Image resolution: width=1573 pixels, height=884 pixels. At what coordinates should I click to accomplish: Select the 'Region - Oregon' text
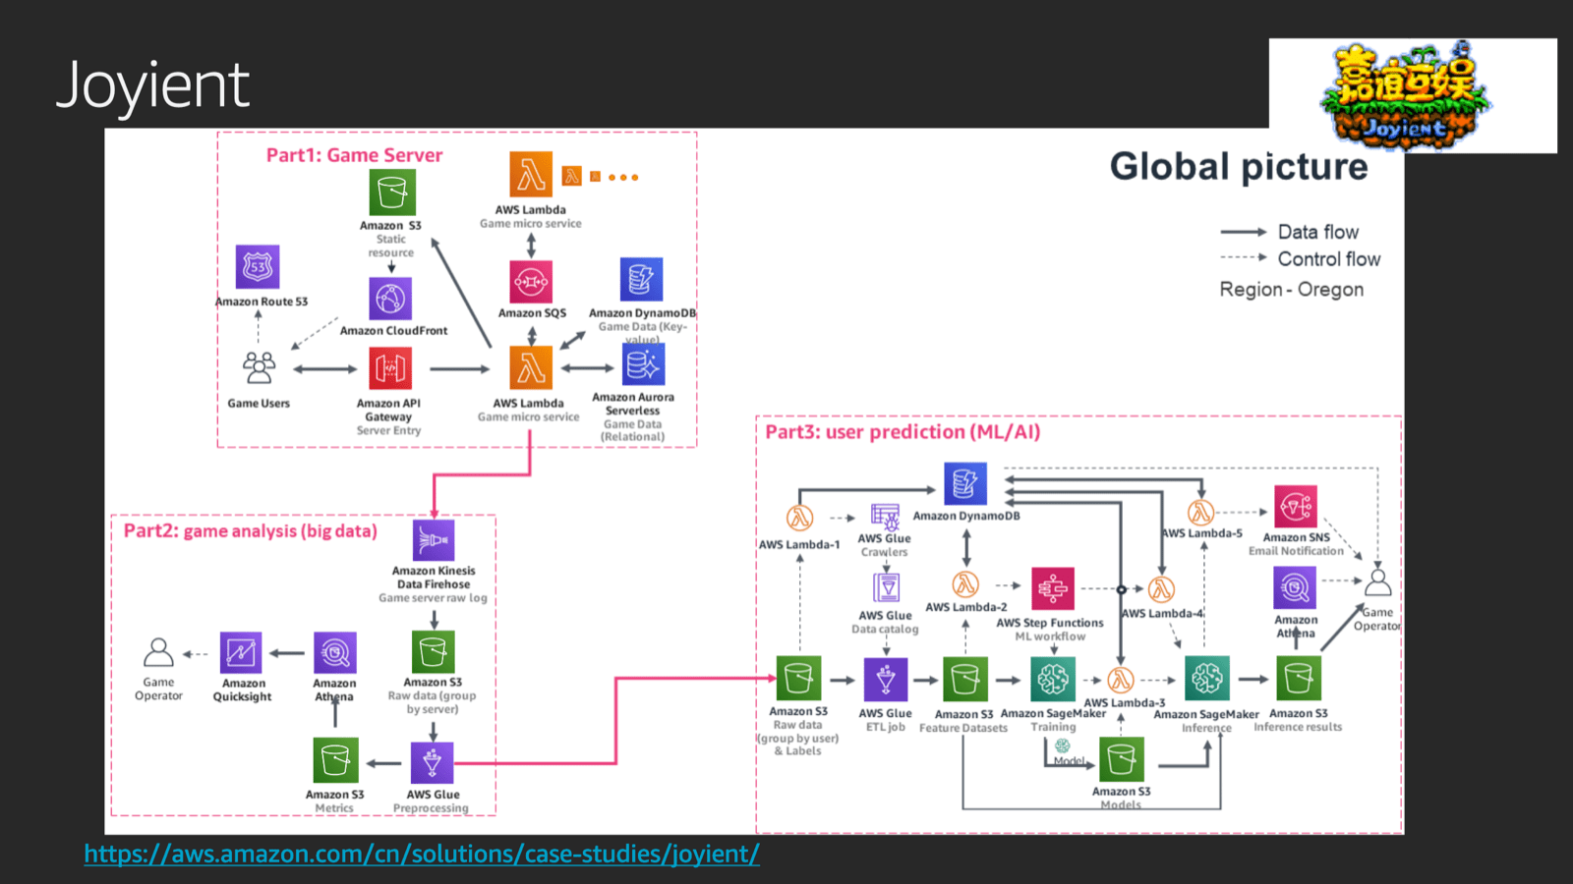click(x=1292, y=290)
